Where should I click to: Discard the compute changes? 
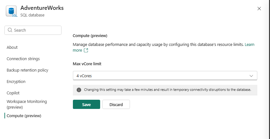(116, 104)
